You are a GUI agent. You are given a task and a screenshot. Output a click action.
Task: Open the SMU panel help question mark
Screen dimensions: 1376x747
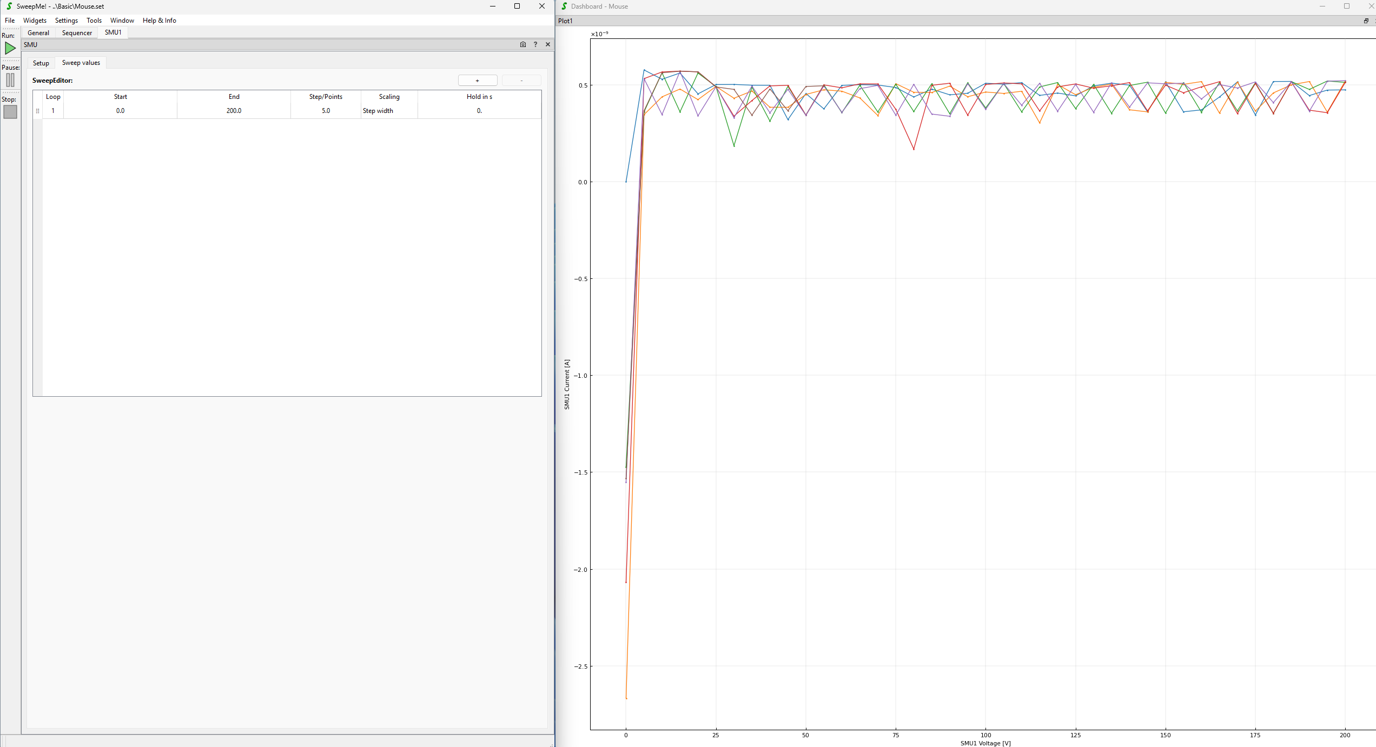[535, 45]
